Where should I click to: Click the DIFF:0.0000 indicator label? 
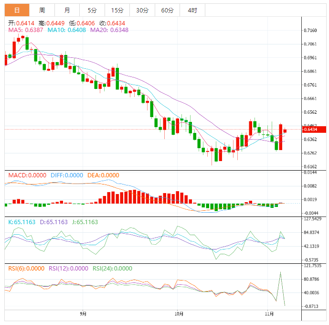coord(67,175)
